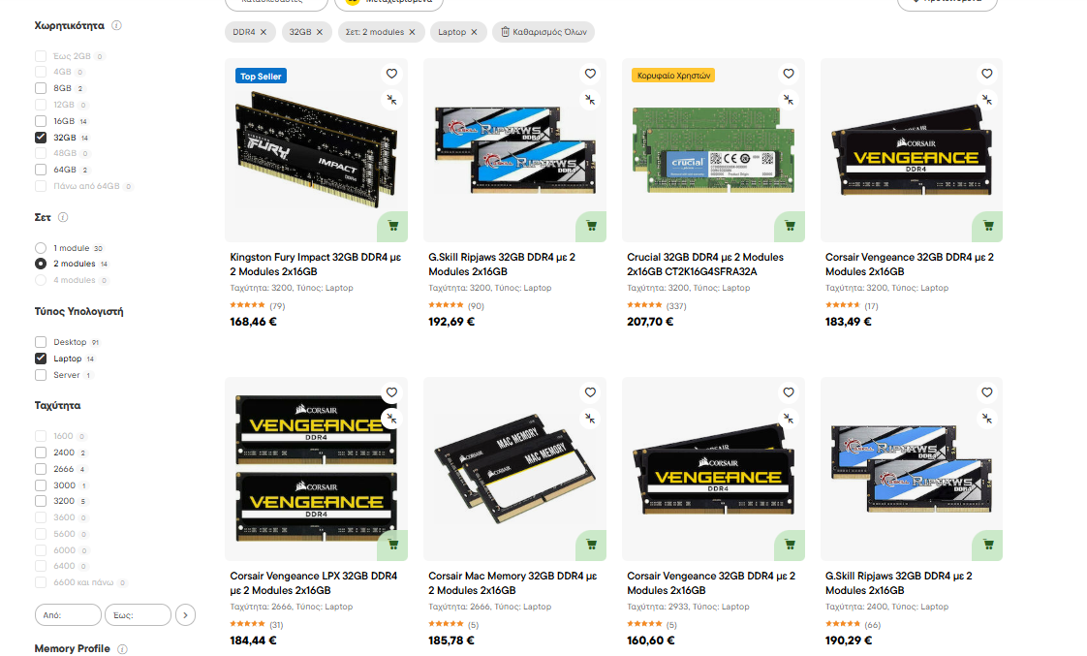Tick the 3200 speed checkbox
Image resolution: width=1087 pixels, height=656 pixels.
point(41,501)
